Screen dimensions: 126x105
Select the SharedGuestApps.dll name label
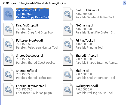[30, 56]
